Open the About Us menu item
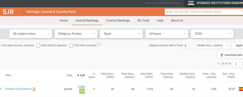The width and height of the screenshot is (243, 97). tap(177, 21)
